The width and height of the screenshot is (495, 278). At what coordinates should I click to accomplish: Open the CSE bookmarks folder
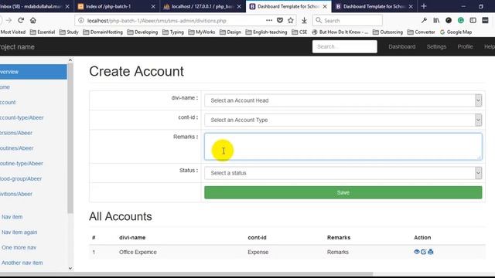tap(299, 32)
